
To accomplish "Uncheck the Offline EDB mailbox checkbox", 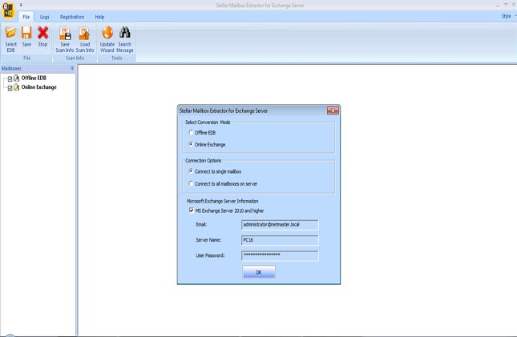I will point(10,78).
